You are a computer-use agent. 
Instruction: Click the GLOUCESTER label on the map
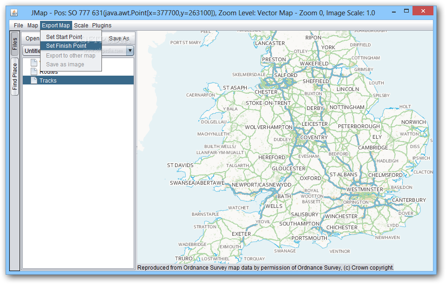(x=289, y=168)
